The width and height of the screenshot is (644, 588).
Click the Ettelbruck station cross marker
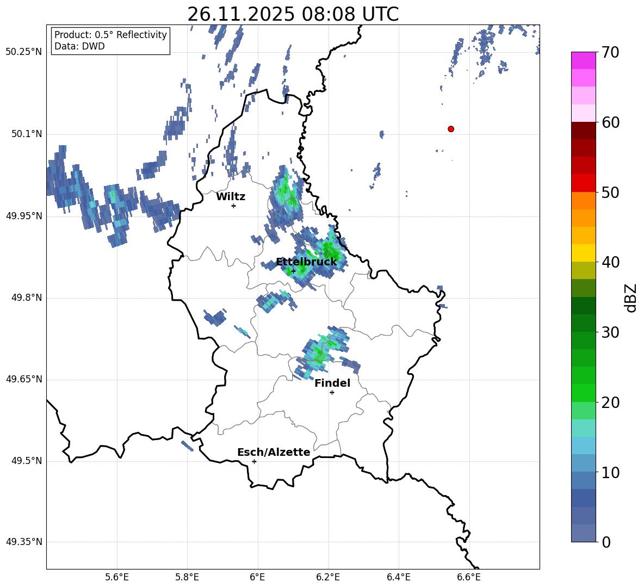(x=293, y=271)
